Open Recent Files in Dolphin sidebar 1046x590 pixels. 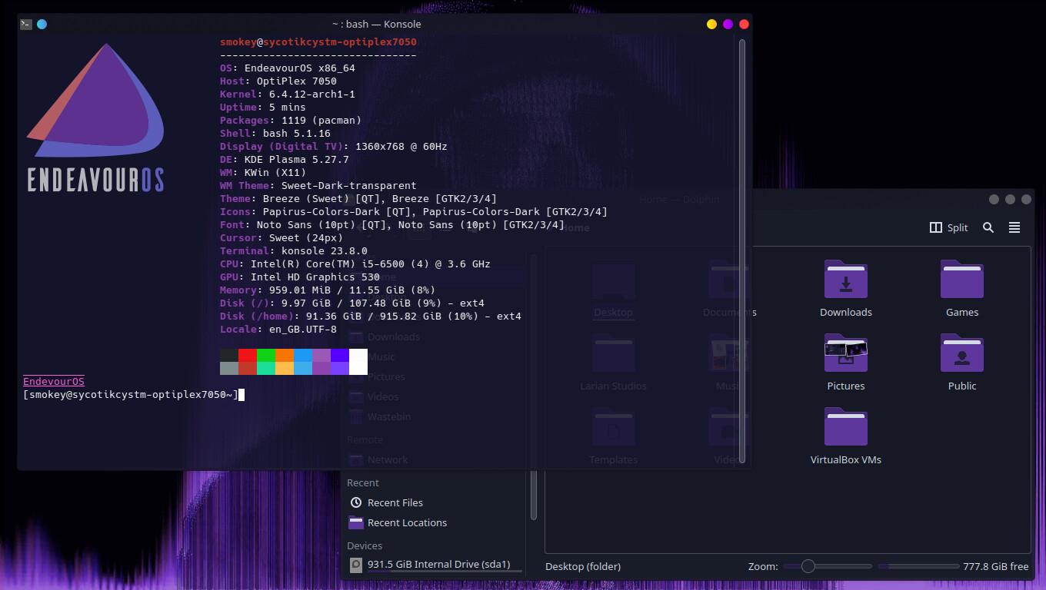click(x=435, y=502)
